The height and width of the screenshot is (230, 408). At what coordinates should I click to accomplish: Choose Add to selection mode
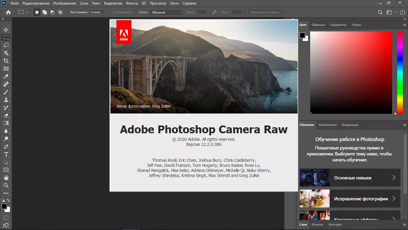coord(45,12)
